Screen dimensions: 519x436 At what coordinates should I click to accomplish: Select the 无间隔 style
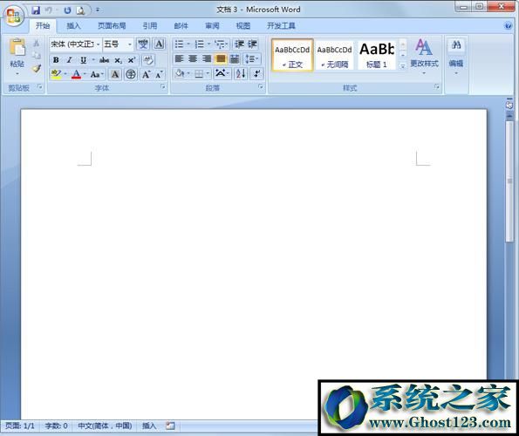pos(334,55)
